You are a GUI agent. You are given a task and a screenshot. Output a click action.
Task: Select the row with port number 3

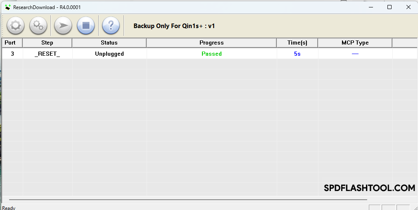[x=12, y=54]
